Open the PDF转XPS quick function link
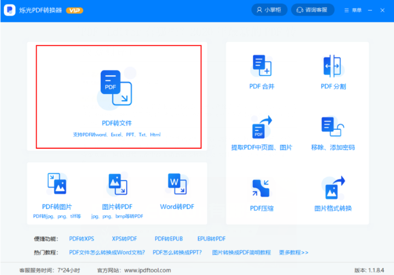Image resolution: width=394 pixels, height=275 pixels. [82, 239]
